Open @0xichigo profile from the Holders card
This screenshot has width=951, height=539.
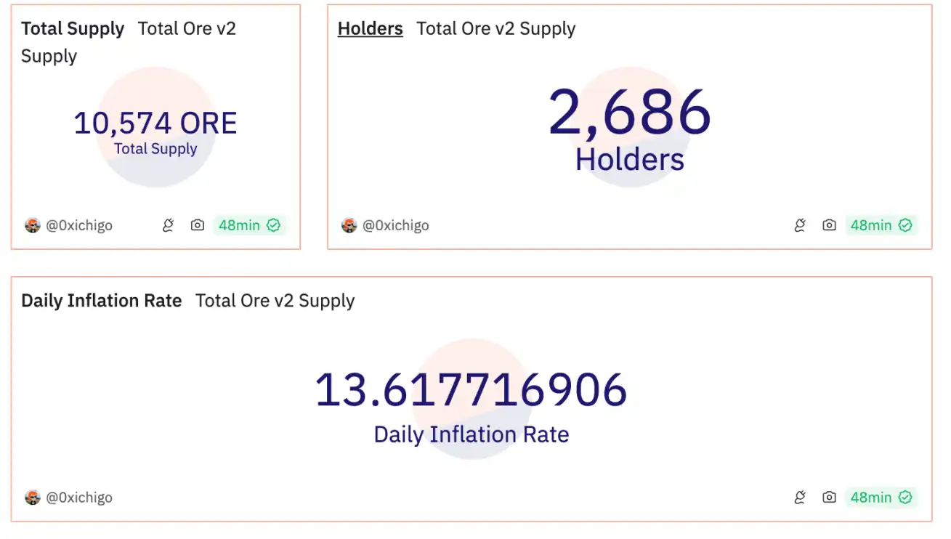tap(395, 225)
